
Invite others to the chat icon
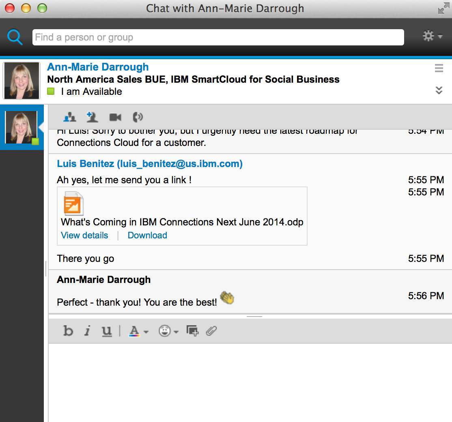pyautogui.click(x=69, y=117)
